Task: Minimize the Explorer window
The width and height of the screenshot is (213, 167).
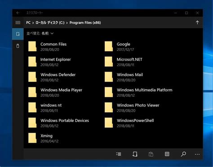Action: click(176, 13)
